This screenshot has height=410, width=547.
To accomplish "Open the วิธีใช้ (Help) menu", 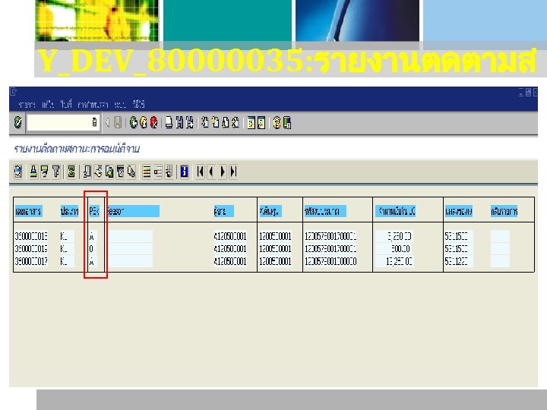I will tap(138, 104).
